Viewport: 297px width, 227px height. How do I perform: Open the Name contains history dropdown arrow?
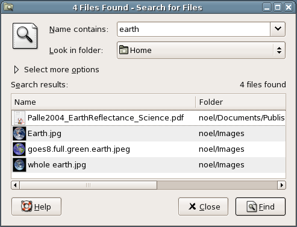tap(278, 29)
